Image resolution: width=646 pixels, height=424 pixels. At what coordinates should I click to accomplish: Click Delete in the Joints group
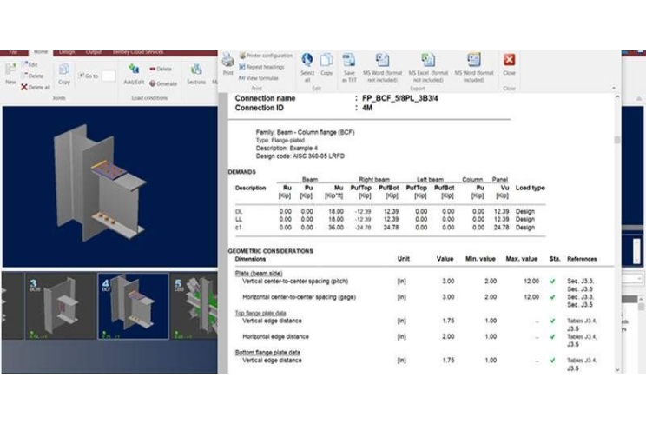pos(32,76)
